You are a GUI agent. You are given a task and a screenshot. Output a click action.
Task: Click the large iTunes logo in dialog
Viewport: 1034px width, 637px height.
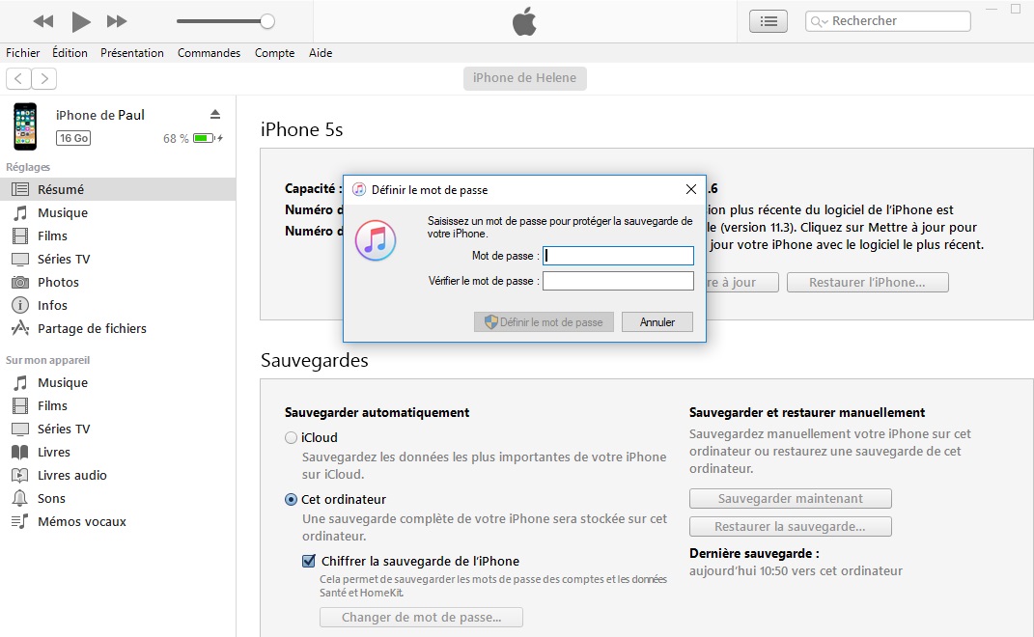(x=376, y=240)
